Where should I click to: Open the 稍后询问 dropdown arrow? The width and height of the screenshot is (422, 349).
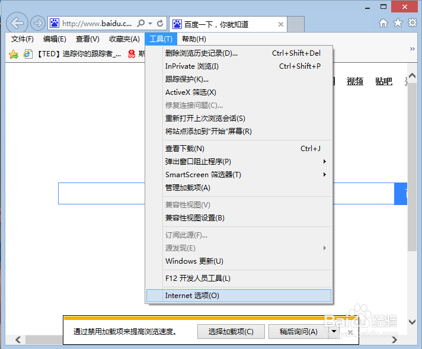point(334,331)
